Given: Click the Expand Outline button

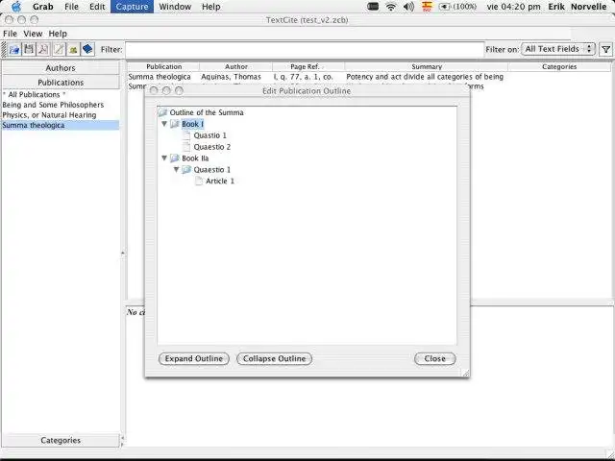Looking at the screenshot, I should point(194,358).
